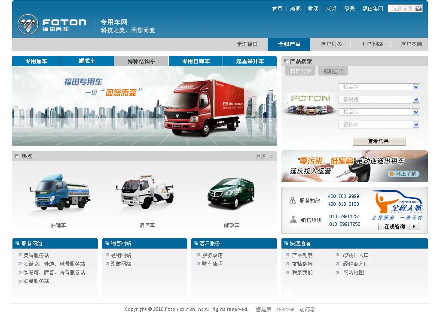Open the 改装厂入口 quick link
Image resolution: width=440 pixels, height=322 pixels.
coord(356,255)
